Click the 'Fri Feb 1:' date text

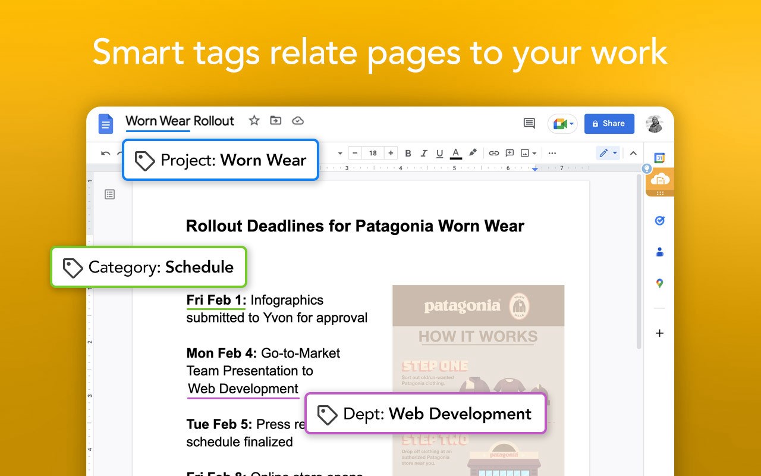(216, 300)
